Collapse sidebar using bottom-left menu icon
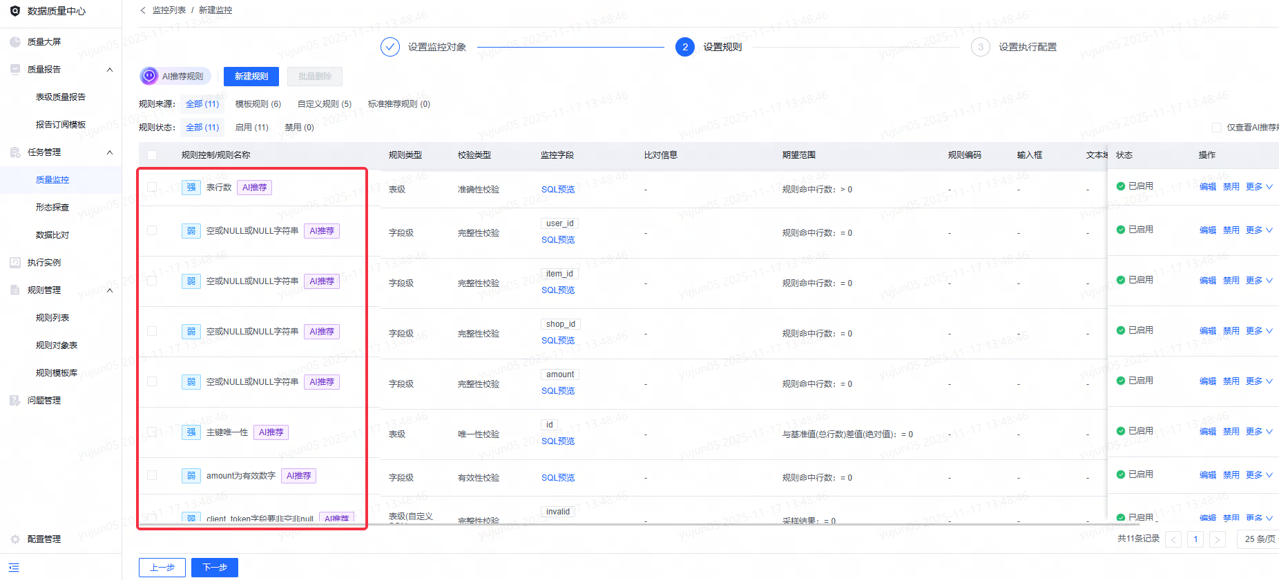This screenshot has width=1279, height=580. click(x=14, y=568)
